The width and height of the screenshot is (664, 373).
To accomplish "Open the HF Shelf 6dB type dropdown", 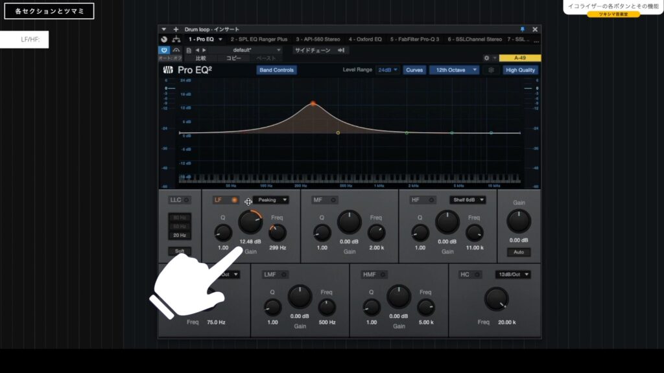I will click(x=468, y=200).
